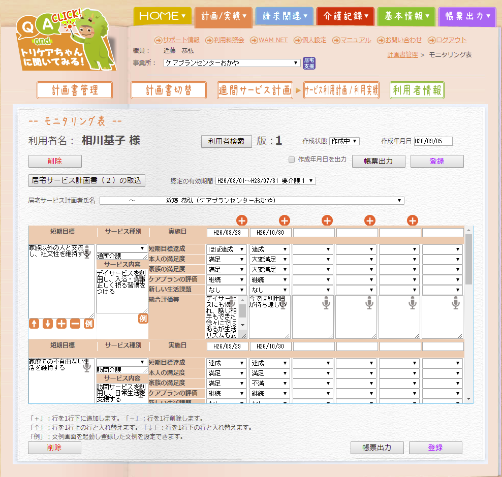502x477 pixels.
Task: Click the 作成年月日 date input field
Action: tap(433, 141)
